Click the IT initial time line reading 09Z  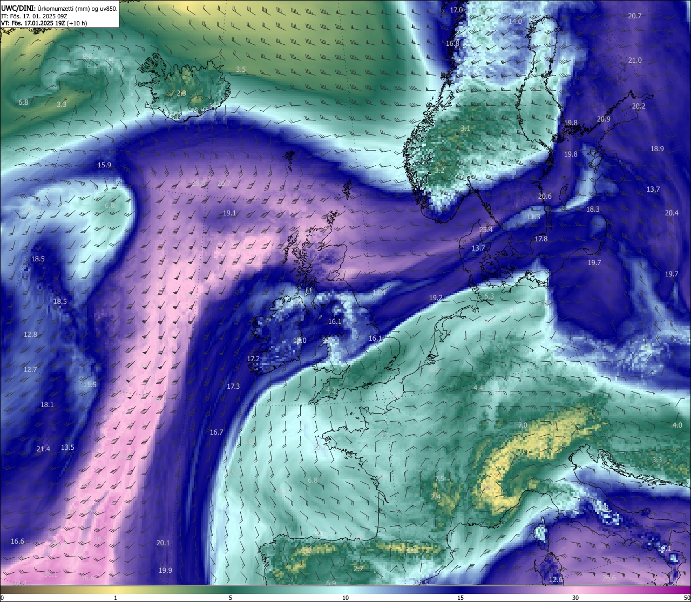34,16
